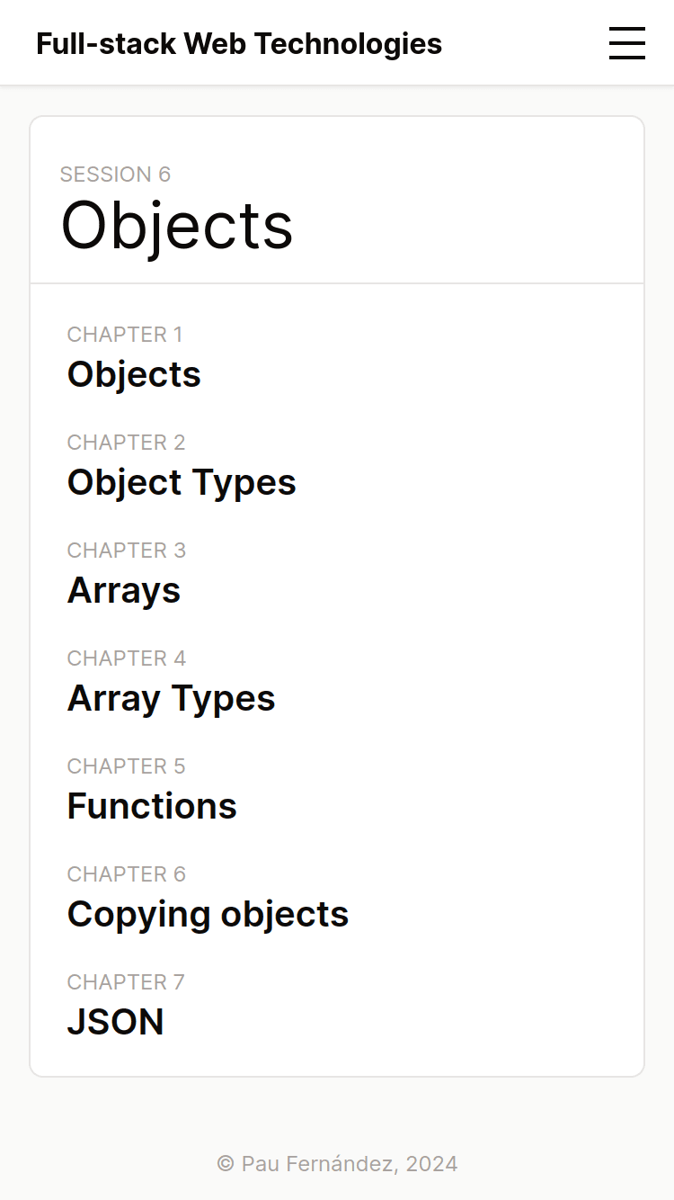The width and height of the screenshot is (674, 1200).
Task: Click the Full-stack Web Technologies site title
Action: [239, 43]
